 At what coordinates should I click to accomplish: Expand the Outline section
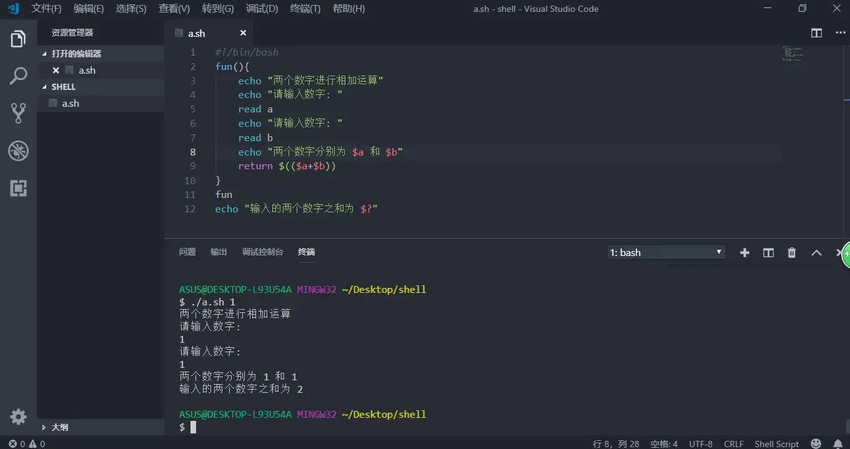[101, 427]
